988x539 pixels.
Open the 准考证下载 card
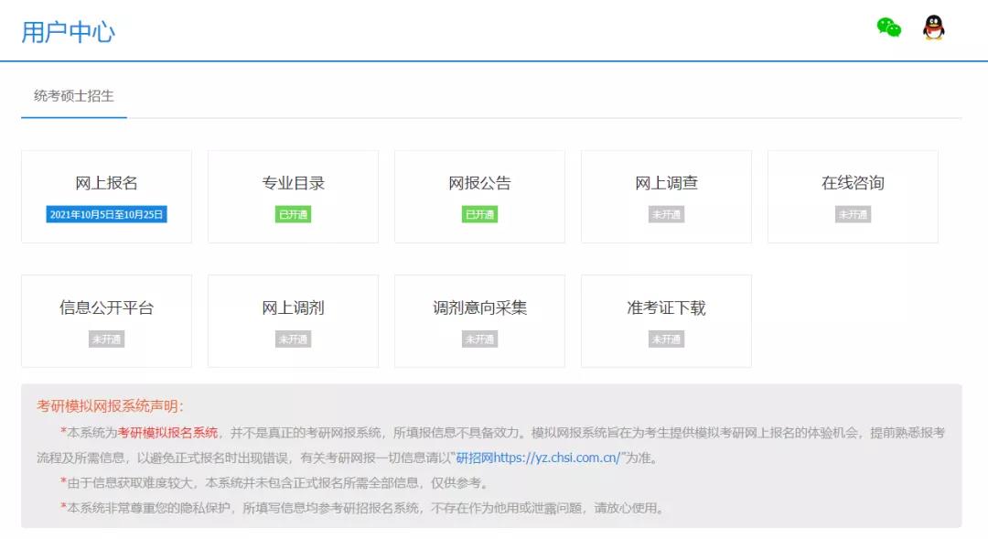click(666, 308)
